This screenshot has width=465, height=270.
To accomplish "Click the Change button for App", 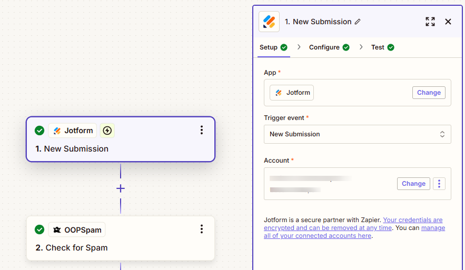I will pos(429,93).
